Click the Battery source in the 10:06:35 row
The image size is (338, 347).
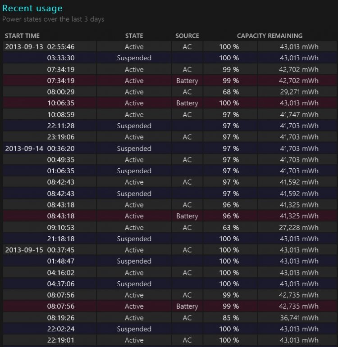[187, 103]
